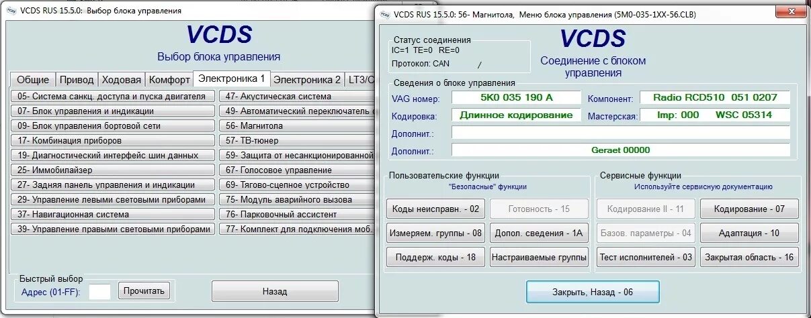The image size is (811, 318).
Task: Click the Готовность - 15 button
Action: click(x=539, y=209)
